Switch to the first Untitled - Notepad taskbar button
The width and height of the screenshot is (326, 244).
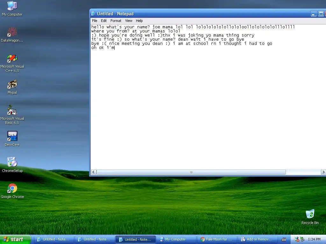53,240
